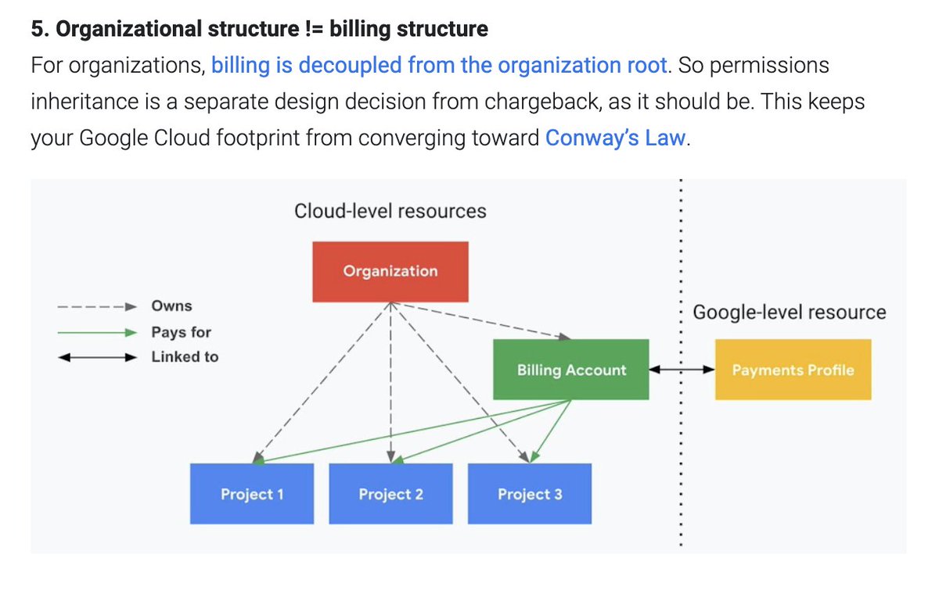Click the 'Cloud-level resources' label

point(390,211)
